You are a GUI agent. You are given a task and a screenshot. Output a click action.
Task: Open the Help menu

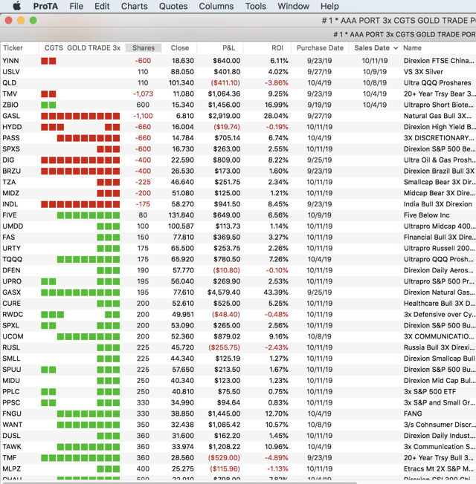coord(329,6)
